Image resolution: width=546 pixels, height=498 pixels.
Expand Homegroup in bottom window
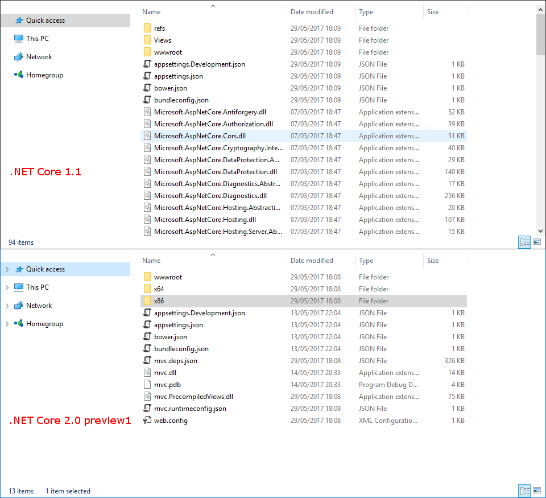point(7,324)
